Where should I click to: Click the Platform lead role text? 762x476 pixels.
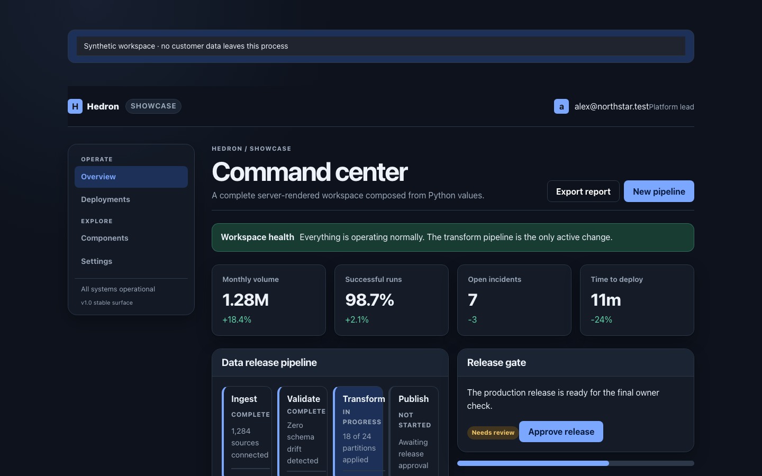pyautogui.click(x=672, y=107)
